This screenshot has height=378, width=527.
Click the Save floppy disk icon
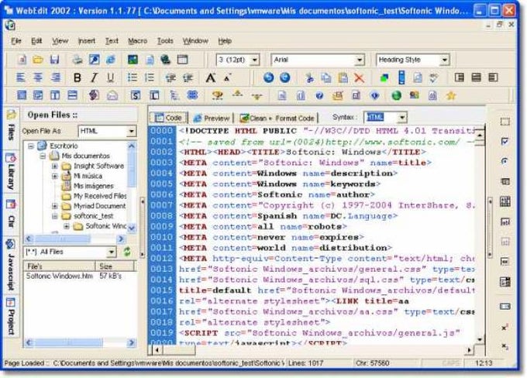tap(54, 60)
